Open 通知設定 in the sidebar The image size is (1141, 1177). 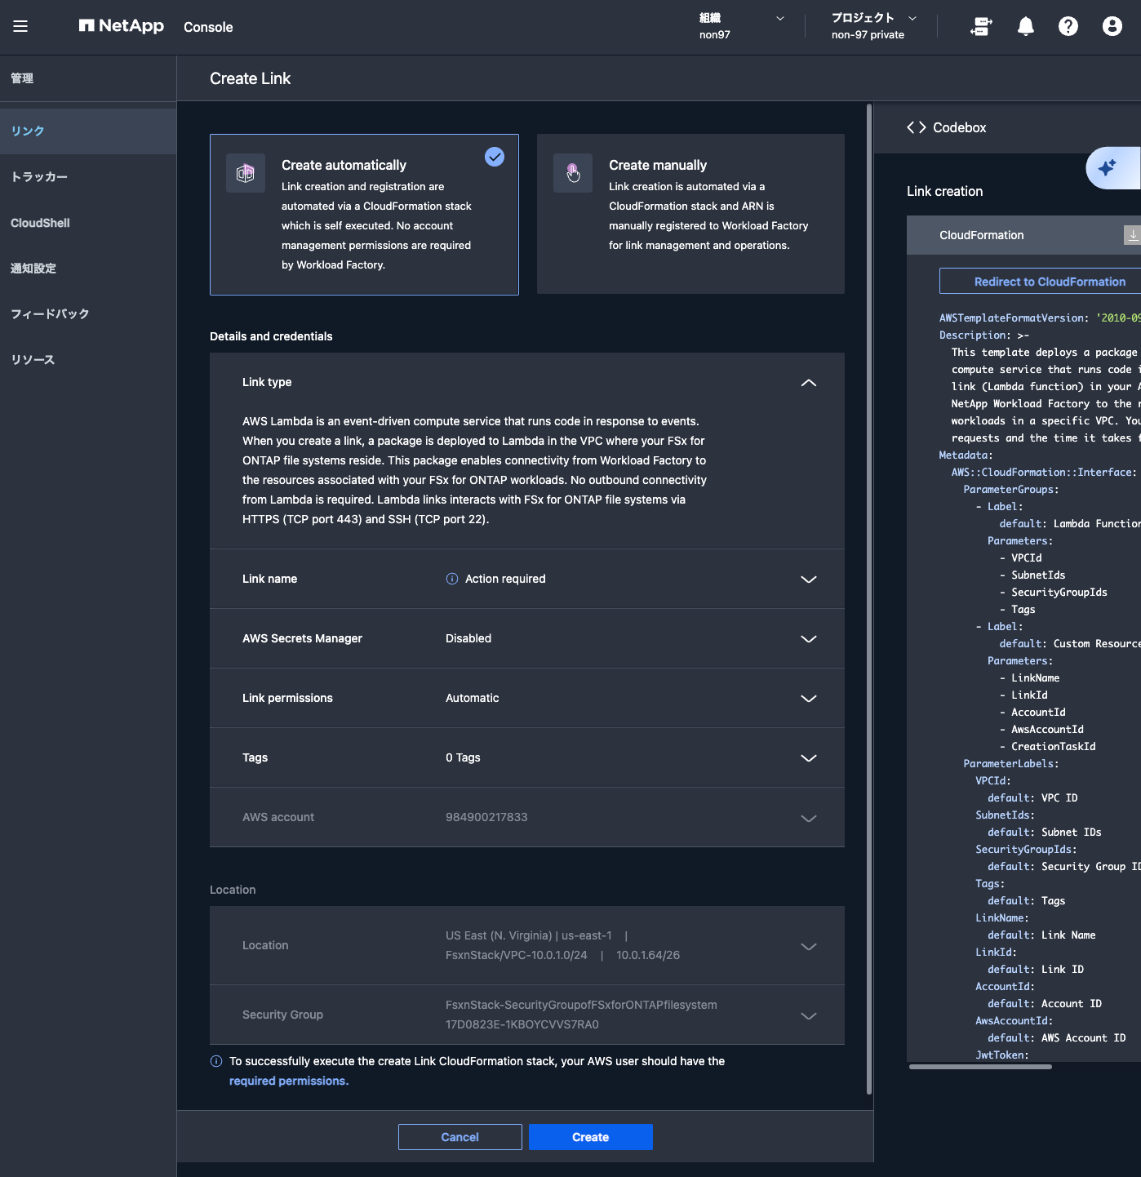coord(88,269)
